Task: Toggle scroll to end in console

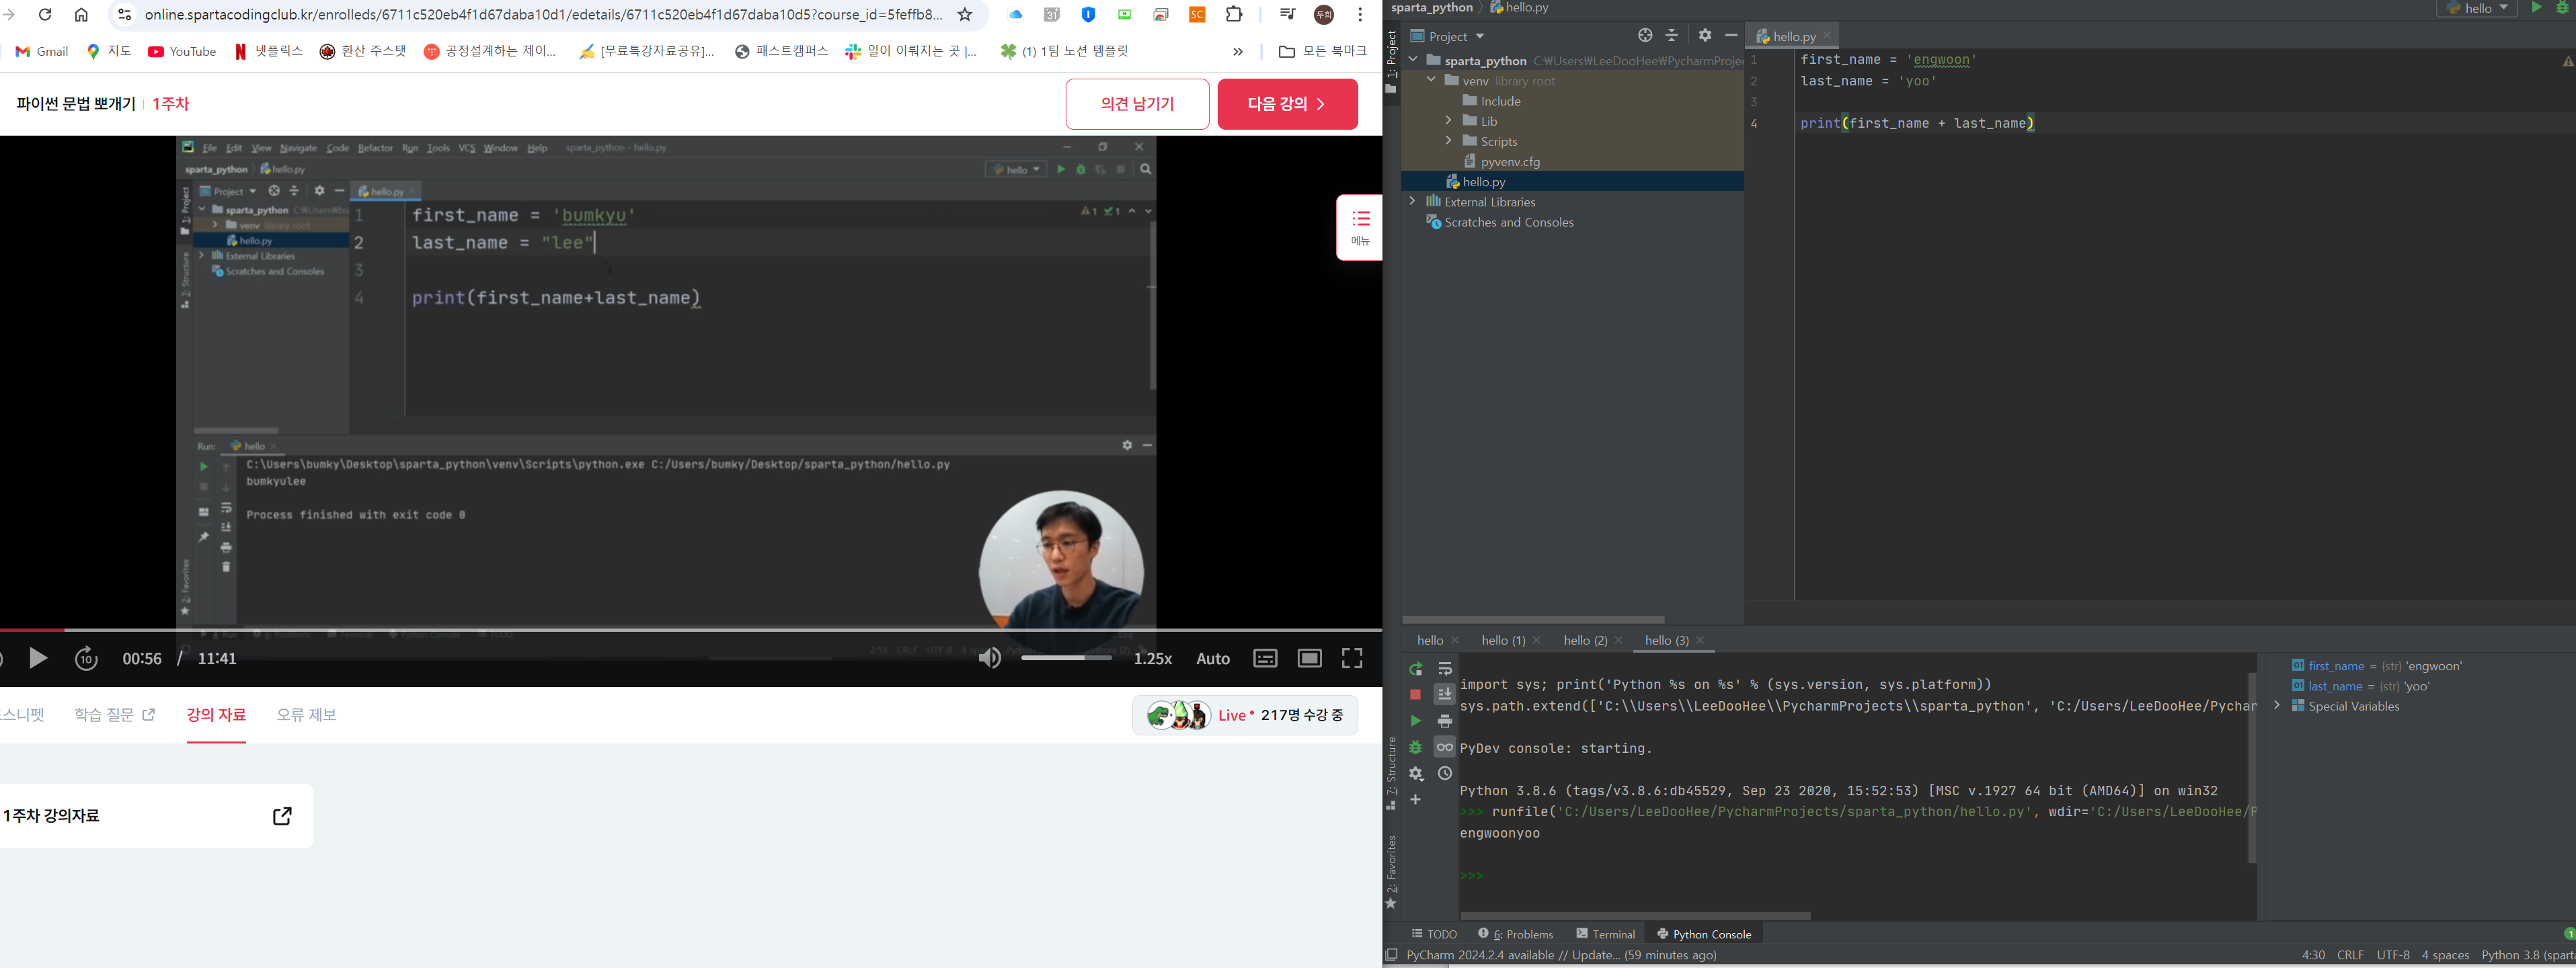Action: pyautogui.click(x=1444, y=694)
